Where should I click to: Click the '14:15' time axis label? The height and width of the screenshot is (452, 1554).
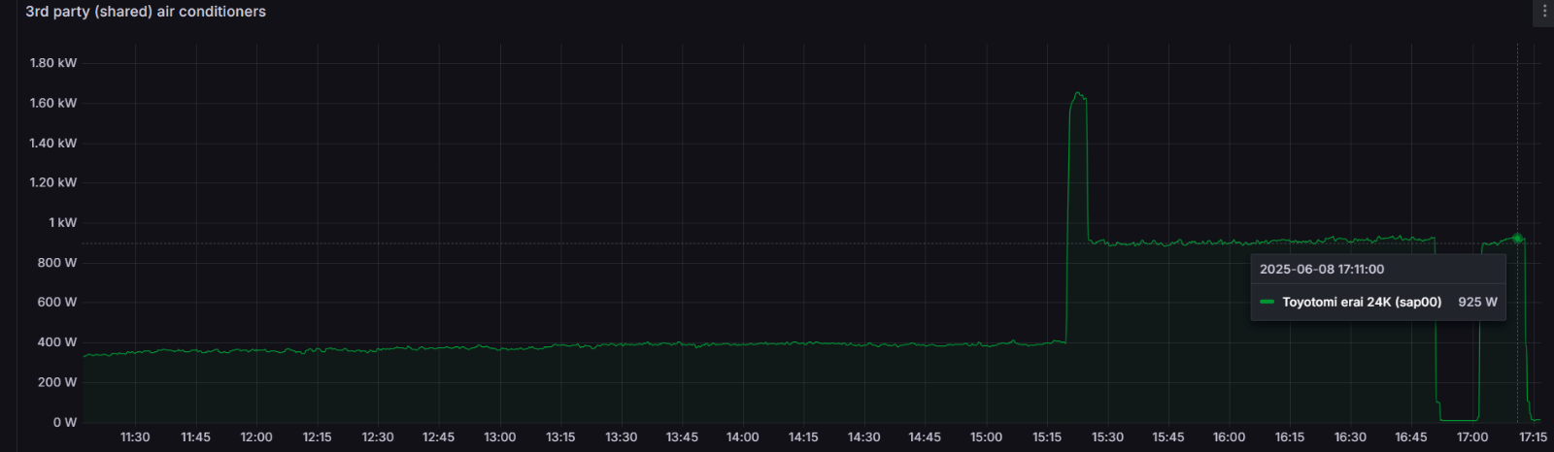coord(803,437)
